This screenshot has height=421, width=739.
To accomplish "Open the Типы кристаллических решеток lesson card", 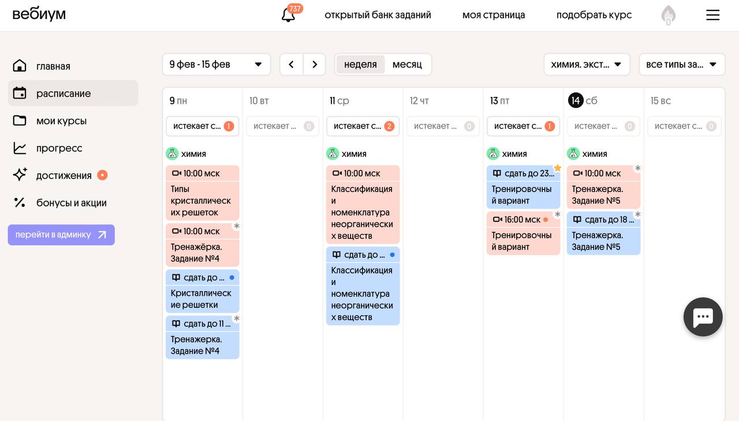I will (x=202, y=193).
